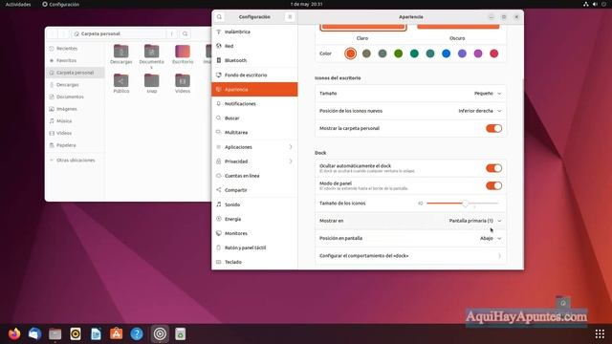Select Notificaciones in settings sidebar

click(x=254, y=104)
